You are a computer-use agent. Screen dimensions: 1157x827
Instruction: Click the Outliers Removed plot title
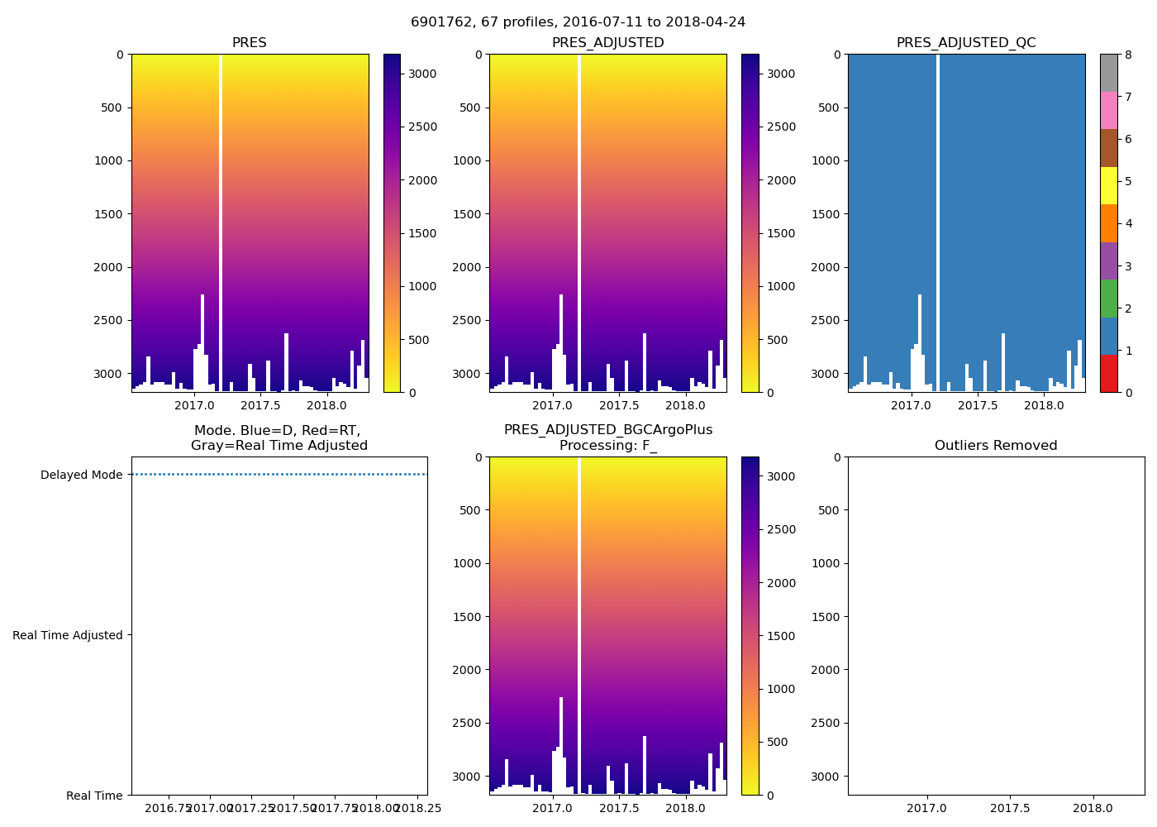(x=996, y=446)
